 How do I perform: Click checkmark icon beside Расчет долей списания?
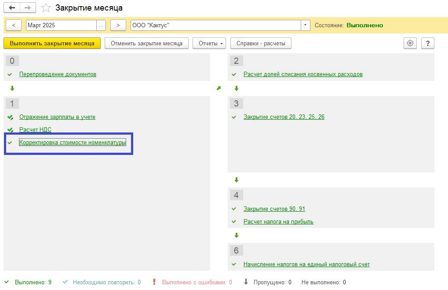click(x=234, y=74)
